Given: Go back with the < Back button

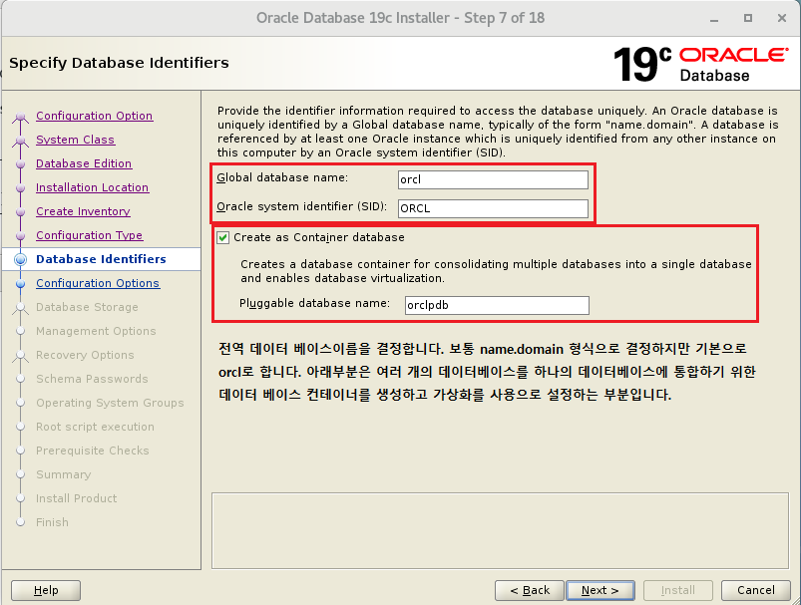Looking at the screenshot, I should coord(530,590).
